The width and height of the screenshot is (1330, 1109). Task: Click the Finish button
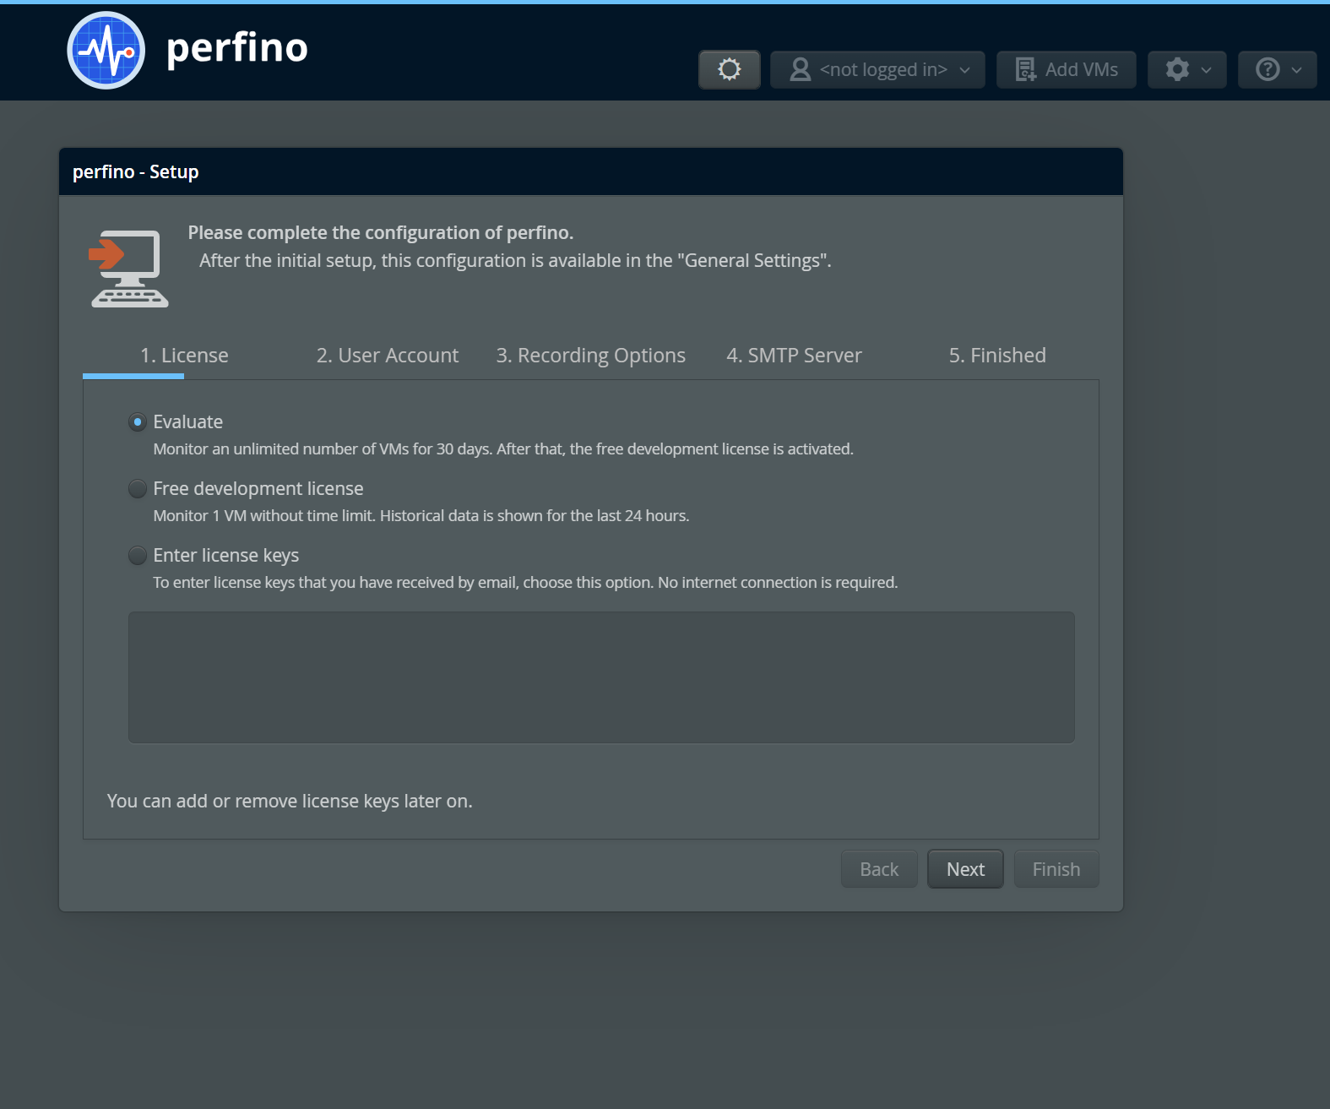[1056, 869]
